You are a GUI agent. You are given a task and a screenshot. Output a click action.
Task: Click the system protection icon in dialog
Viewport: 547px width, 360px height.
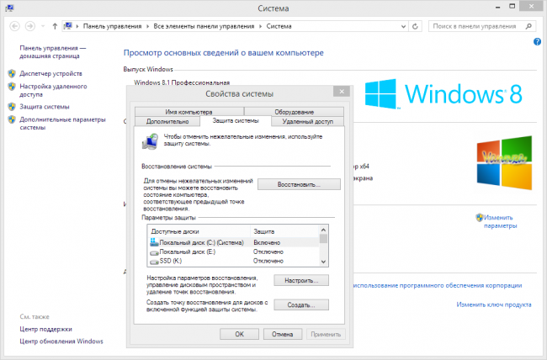tap(150, 141)
